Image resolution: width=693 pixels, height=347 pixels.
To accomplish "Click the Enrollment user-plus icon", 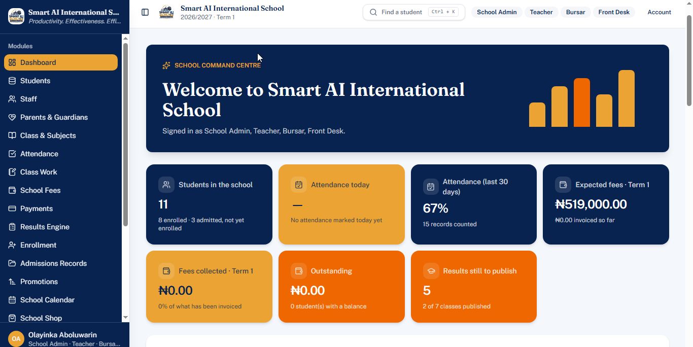I will click(12, 245).
